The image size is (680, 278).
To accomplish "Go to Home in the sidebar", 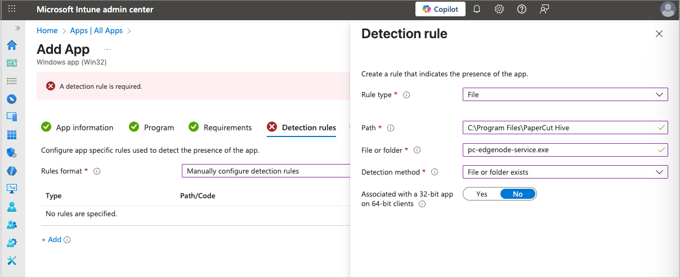I will pyautogui.click(x=12, y=45).
